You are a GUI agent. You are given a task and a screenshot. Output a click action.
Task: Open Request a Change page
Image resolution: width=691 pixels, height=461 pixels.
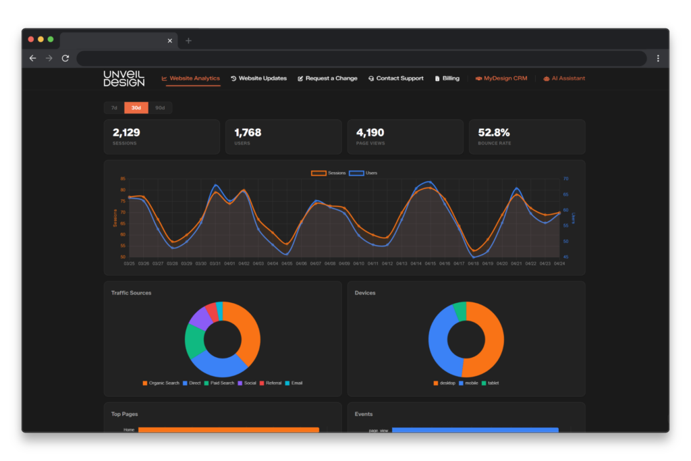pyautogui.click(x=327, y=78)
